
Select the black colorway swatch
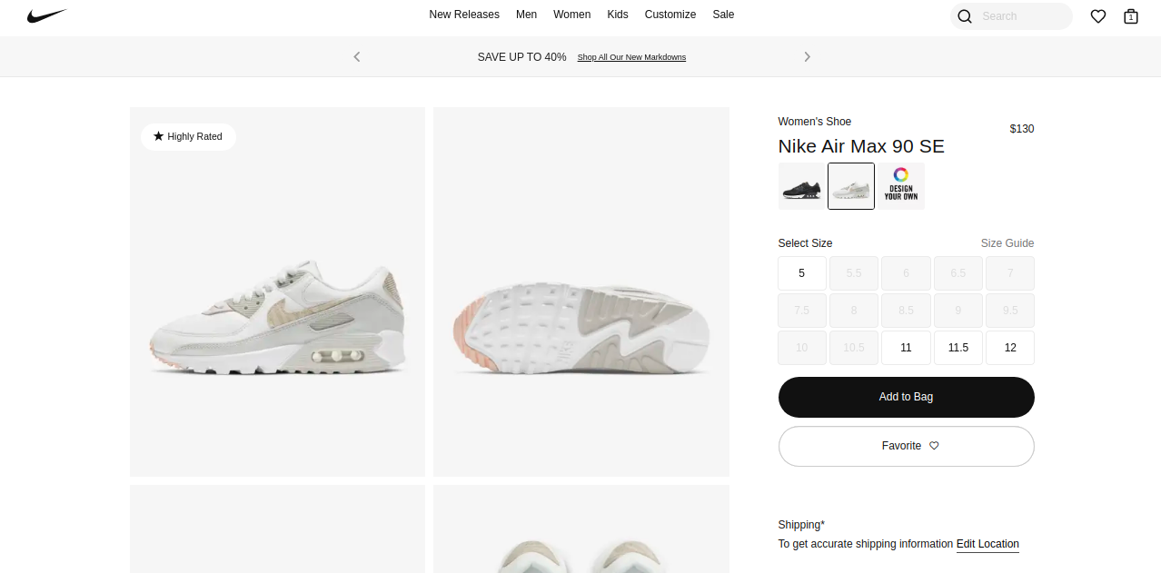click(800, 185)
